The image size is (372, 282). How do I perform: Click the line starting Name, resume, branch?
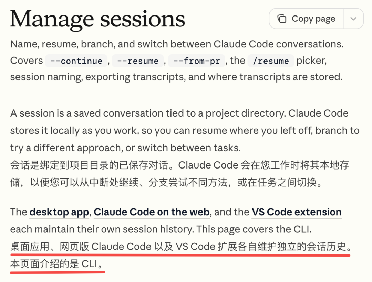coord(177,44)
